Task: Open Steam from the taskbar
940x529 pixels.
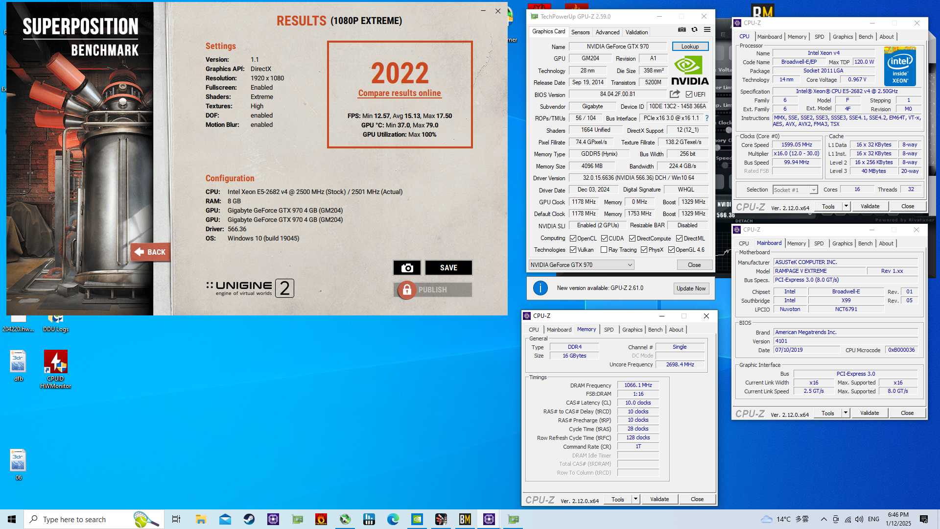Action: coord(249,519)
